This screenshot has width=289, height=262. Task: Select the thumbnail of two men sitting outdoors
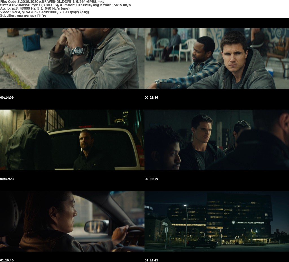217,59
